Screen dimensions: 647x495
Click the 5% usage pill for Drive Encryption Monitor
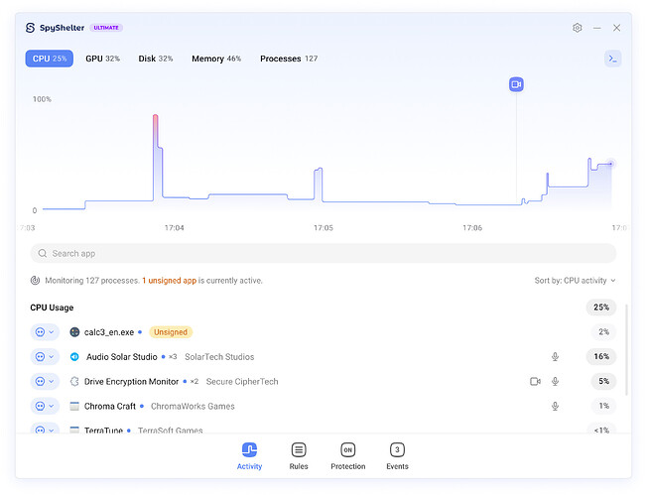(603, 382)
